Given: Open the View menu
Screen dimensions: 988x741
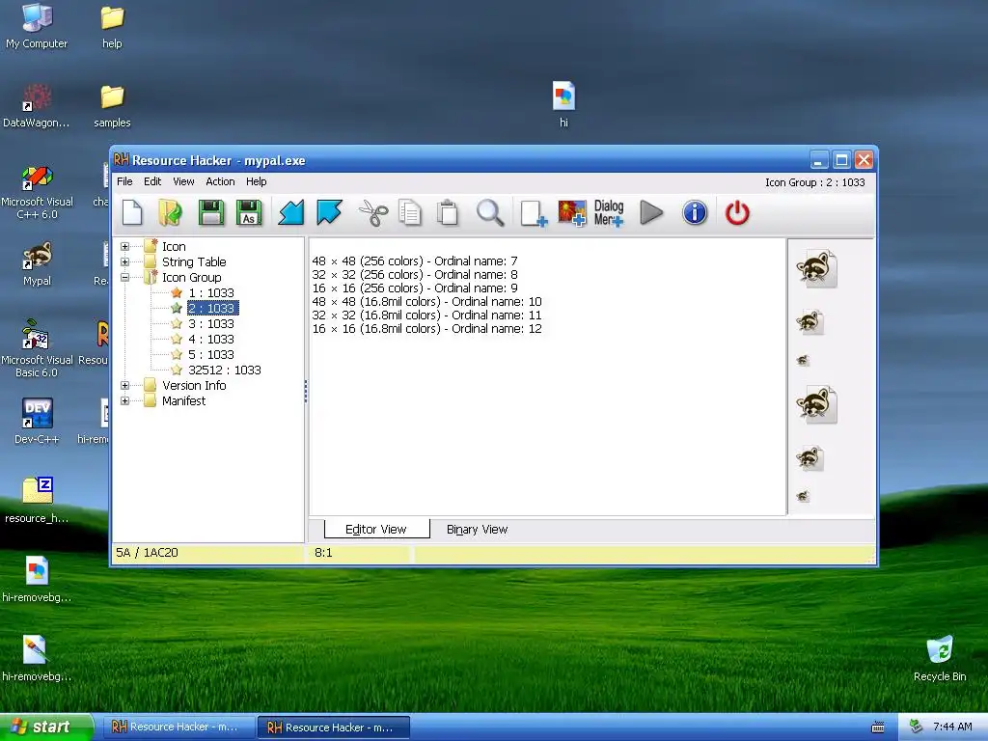Looking at the screenshot, I should [x=183, y=181].
